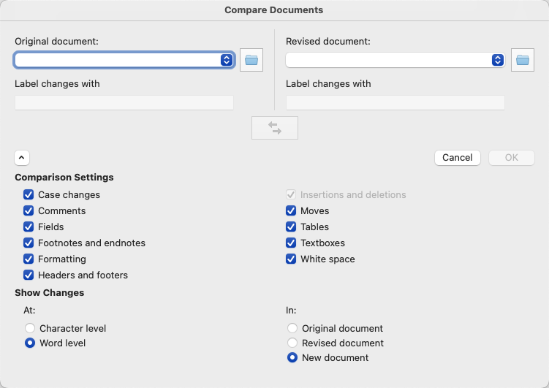Viewport: 549px width, 388px height.
Task: Toggle the Formatting checkbox
Action: click(x=29, y=259)
